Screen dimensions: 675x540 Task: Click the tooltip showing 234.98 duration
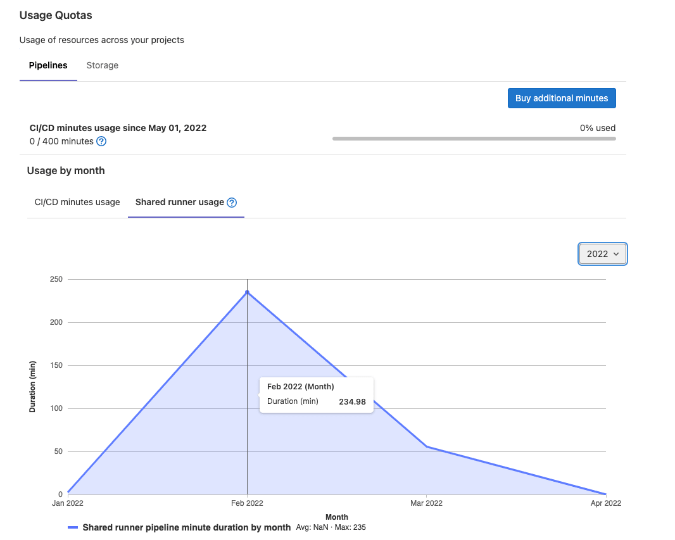pos(316,394)
